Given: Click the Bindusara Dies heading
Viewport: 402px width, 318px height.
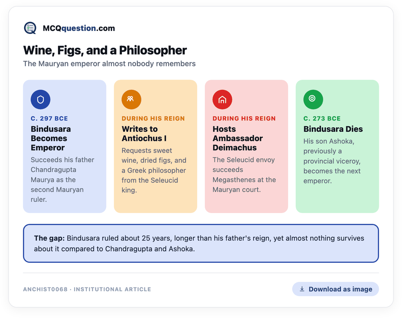Looking at the screenshot, I should 333,129.
